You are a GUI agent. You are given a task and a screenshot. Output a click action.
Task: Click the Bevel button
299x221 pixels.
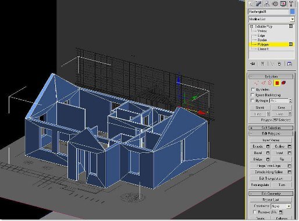258,153
